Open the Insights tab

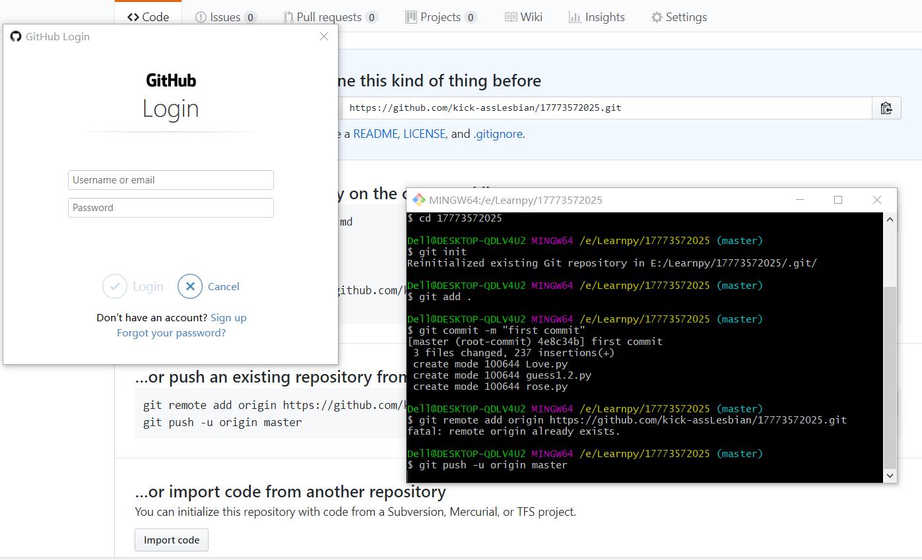coord(597,17)
